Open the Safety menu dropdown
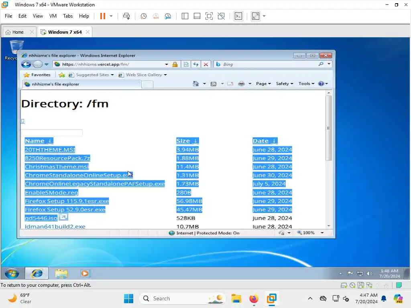Image resolution: width=411 pixels, height=308 pixels. coord(285,83)
